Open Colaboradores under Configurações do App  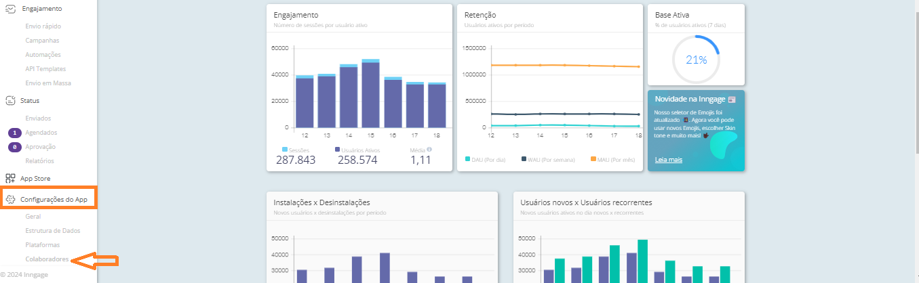[x=47, y=259]
